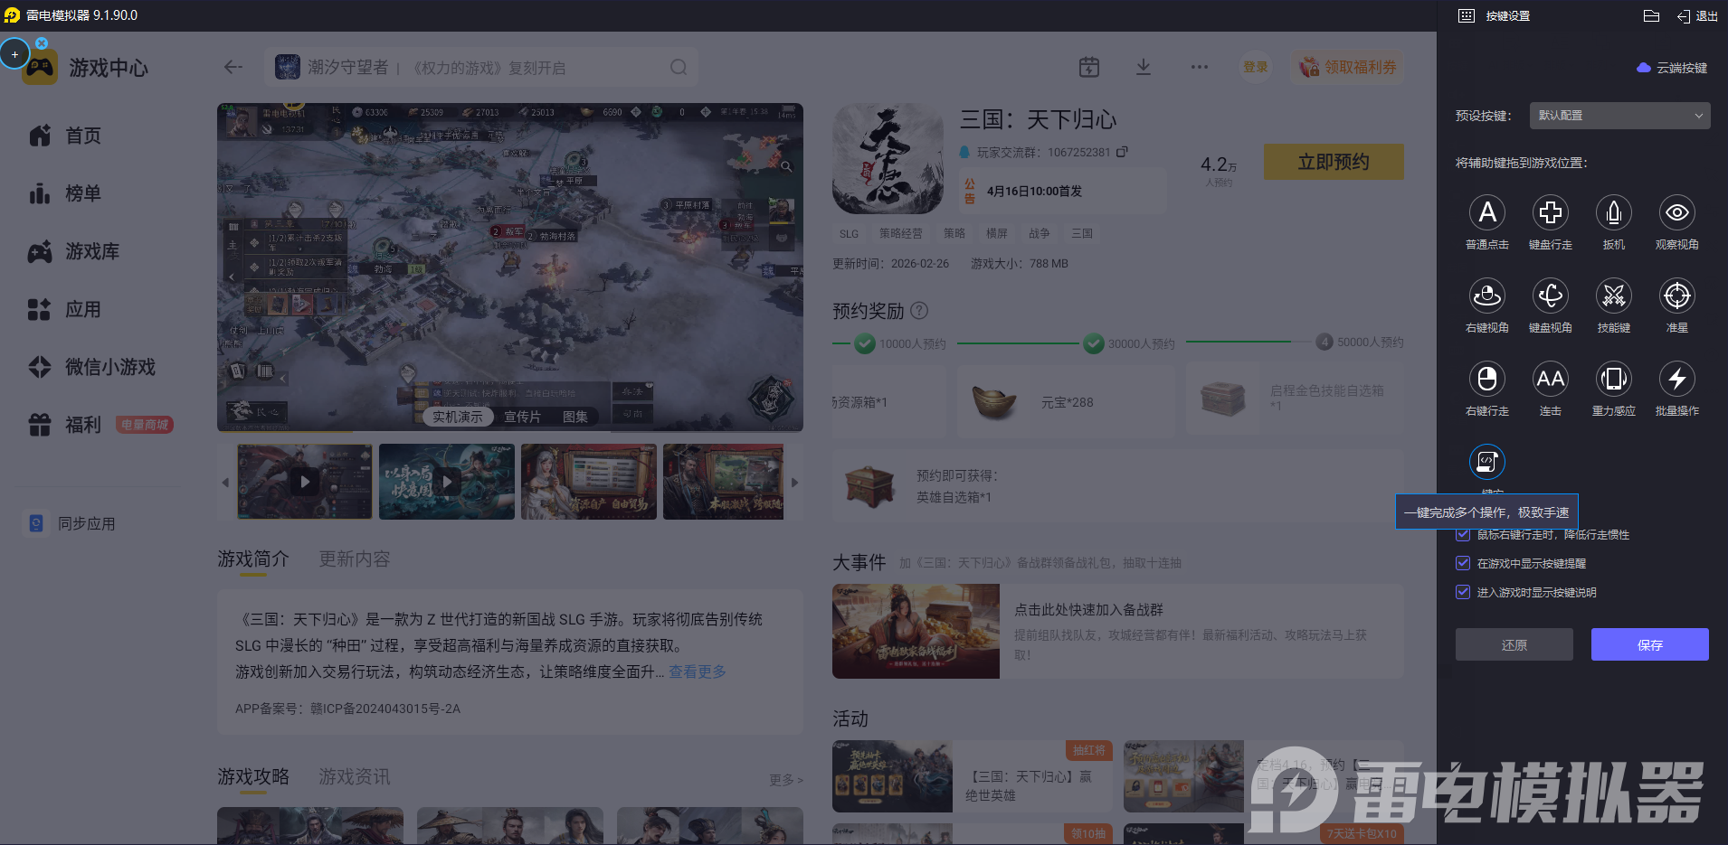This screenshot has height=845, width=1728.
Task: Toggle 鼠标右键行走时降低行走惯性 checkbox
Action: (1462, 534)
